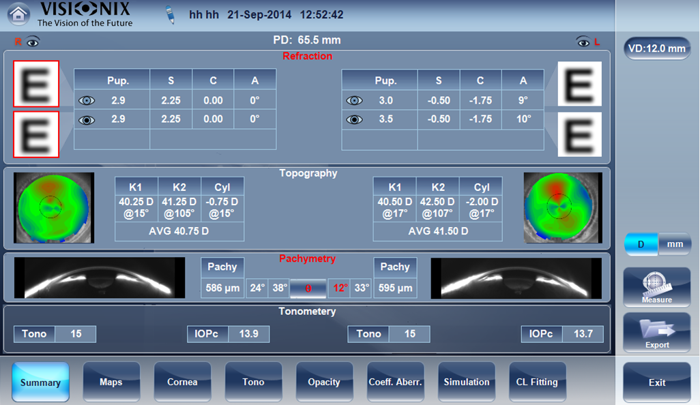Start a new measurement with the Measure icon
This screenshot has height=405, width=700.
coord(656,287)
